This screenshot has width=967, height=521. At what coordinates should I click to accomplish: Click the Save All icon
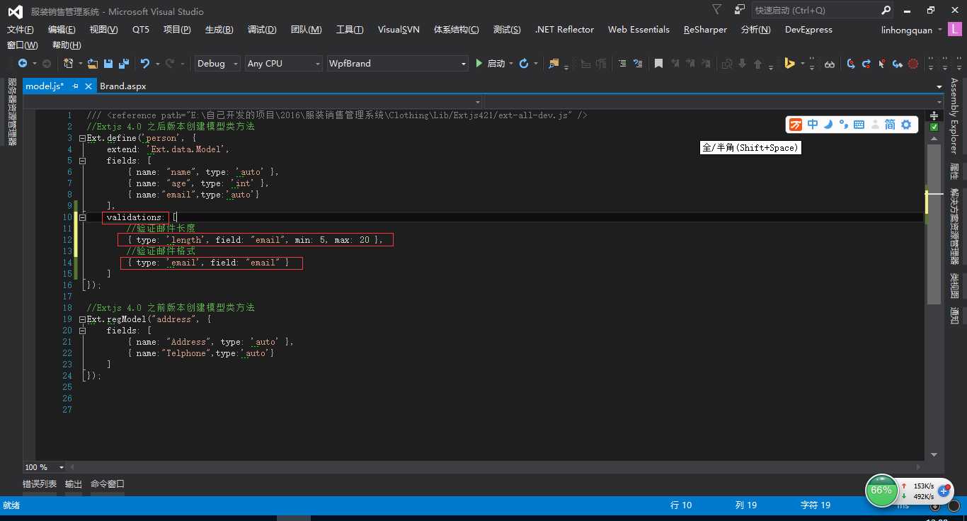tap(124, 64)
